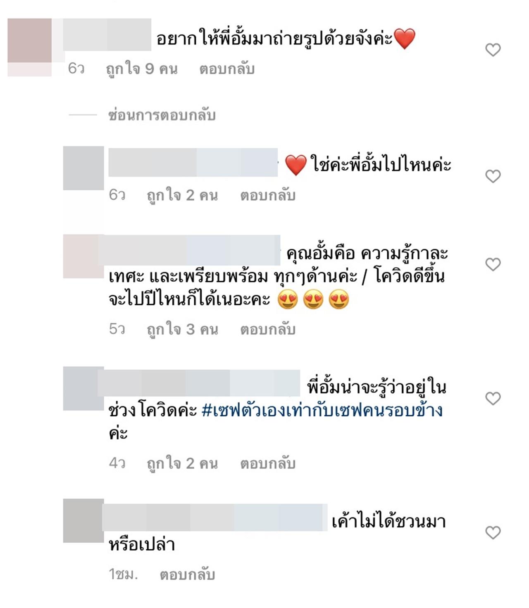View likes on the hashtag comment (ถูกใจ 2 คน)
529x608 pixels.
tap(182, 463)
